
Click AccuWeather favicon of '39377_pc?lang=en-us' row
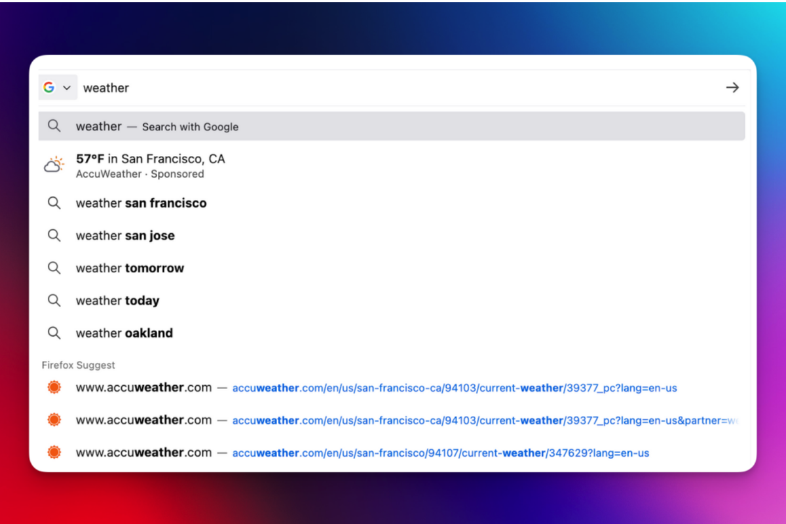[54, 388]
